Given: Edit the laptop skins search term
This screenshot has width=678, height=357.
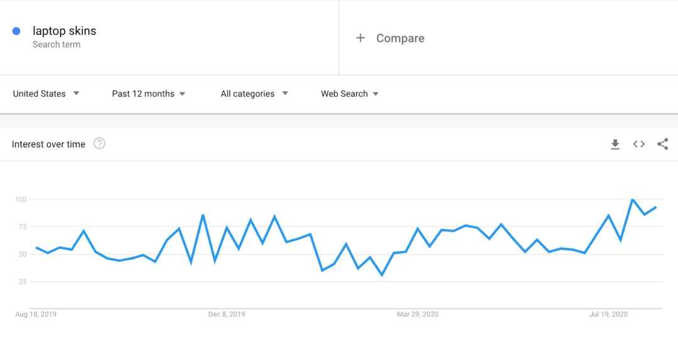Looking at the screenshot, I should (65, 31).
